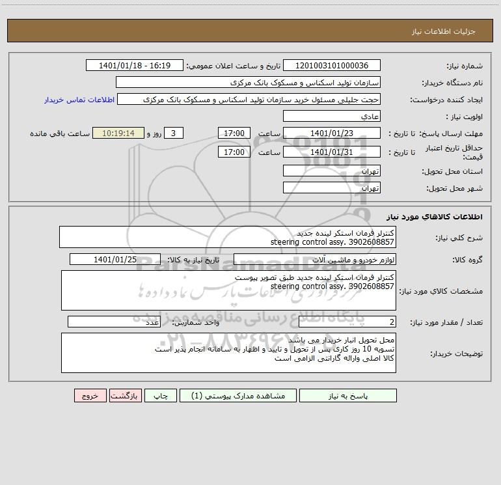Image resolution: width=501 pixels, height=485 pixels.
Task: Click the 'شماره نیاز:' label
Action: (465, 66)
